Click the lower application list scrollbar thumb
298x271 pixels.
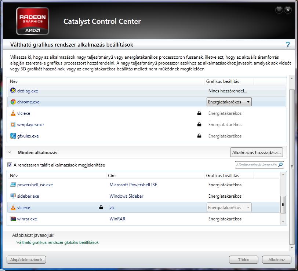tap(283, 205)
